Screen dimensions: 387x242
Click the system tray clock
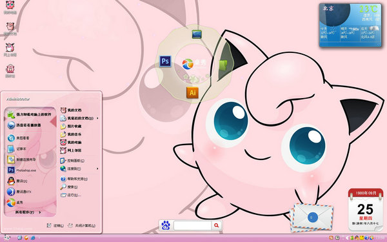(x=380, y=238)
